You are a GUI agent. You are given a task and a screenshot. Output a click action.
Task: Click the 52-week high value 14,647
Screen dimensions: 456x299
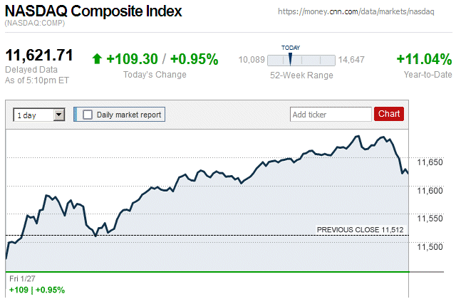[x=351, y=60]
